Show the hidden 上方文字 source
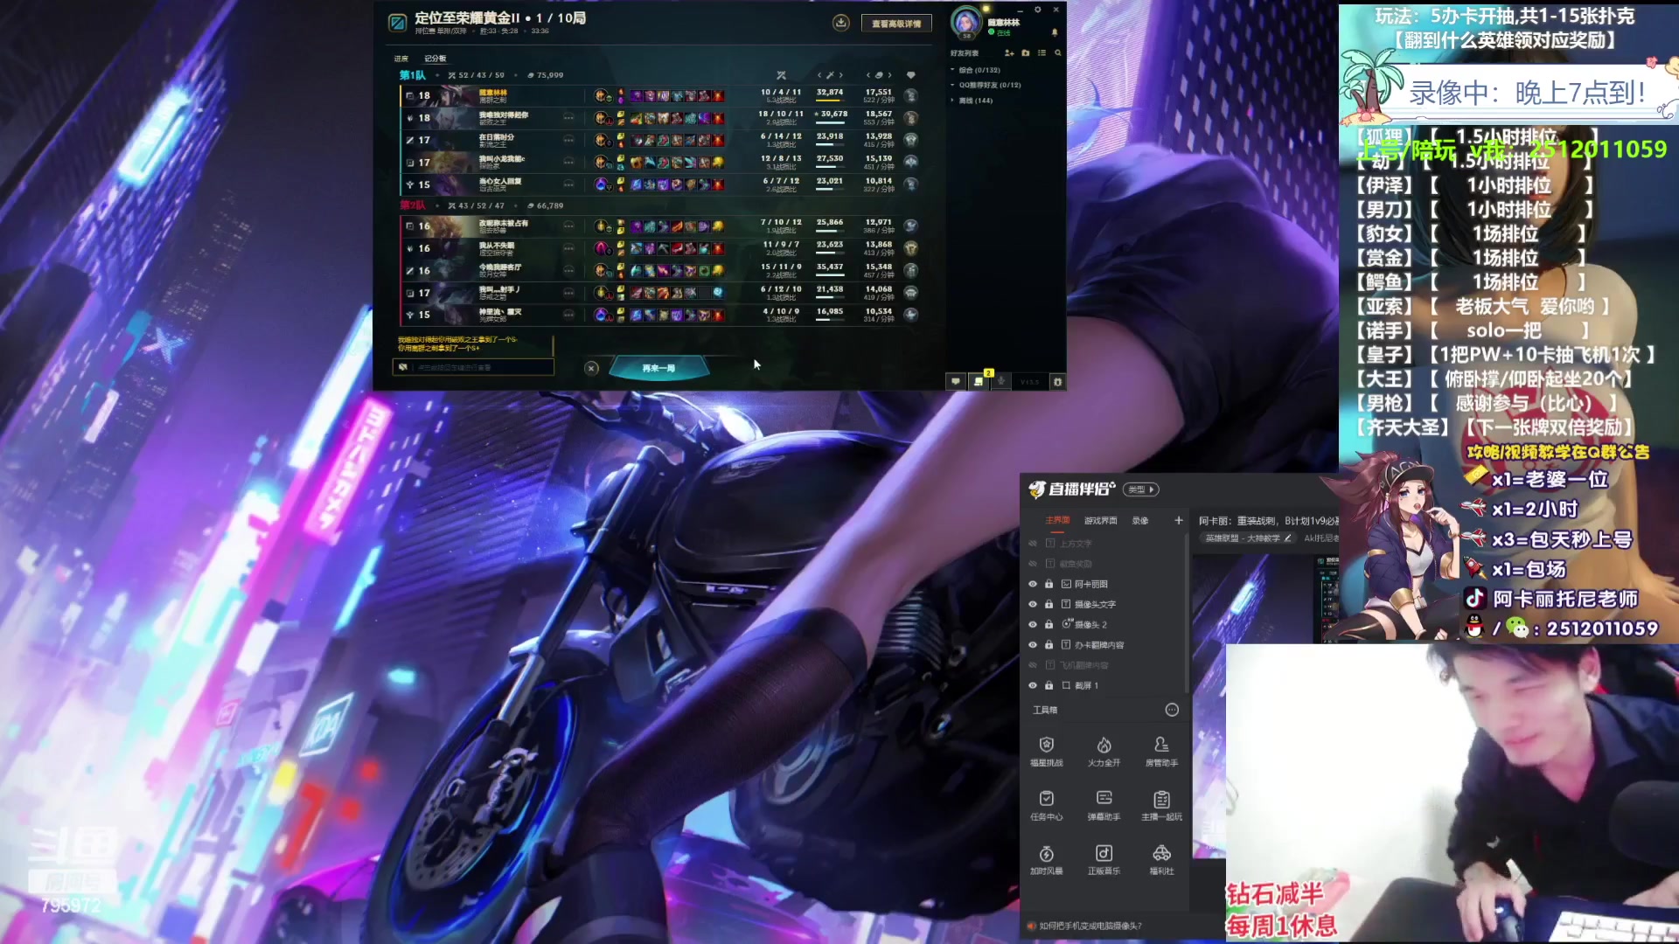This screenshot has height=944, width=1679. (1033, 544)
